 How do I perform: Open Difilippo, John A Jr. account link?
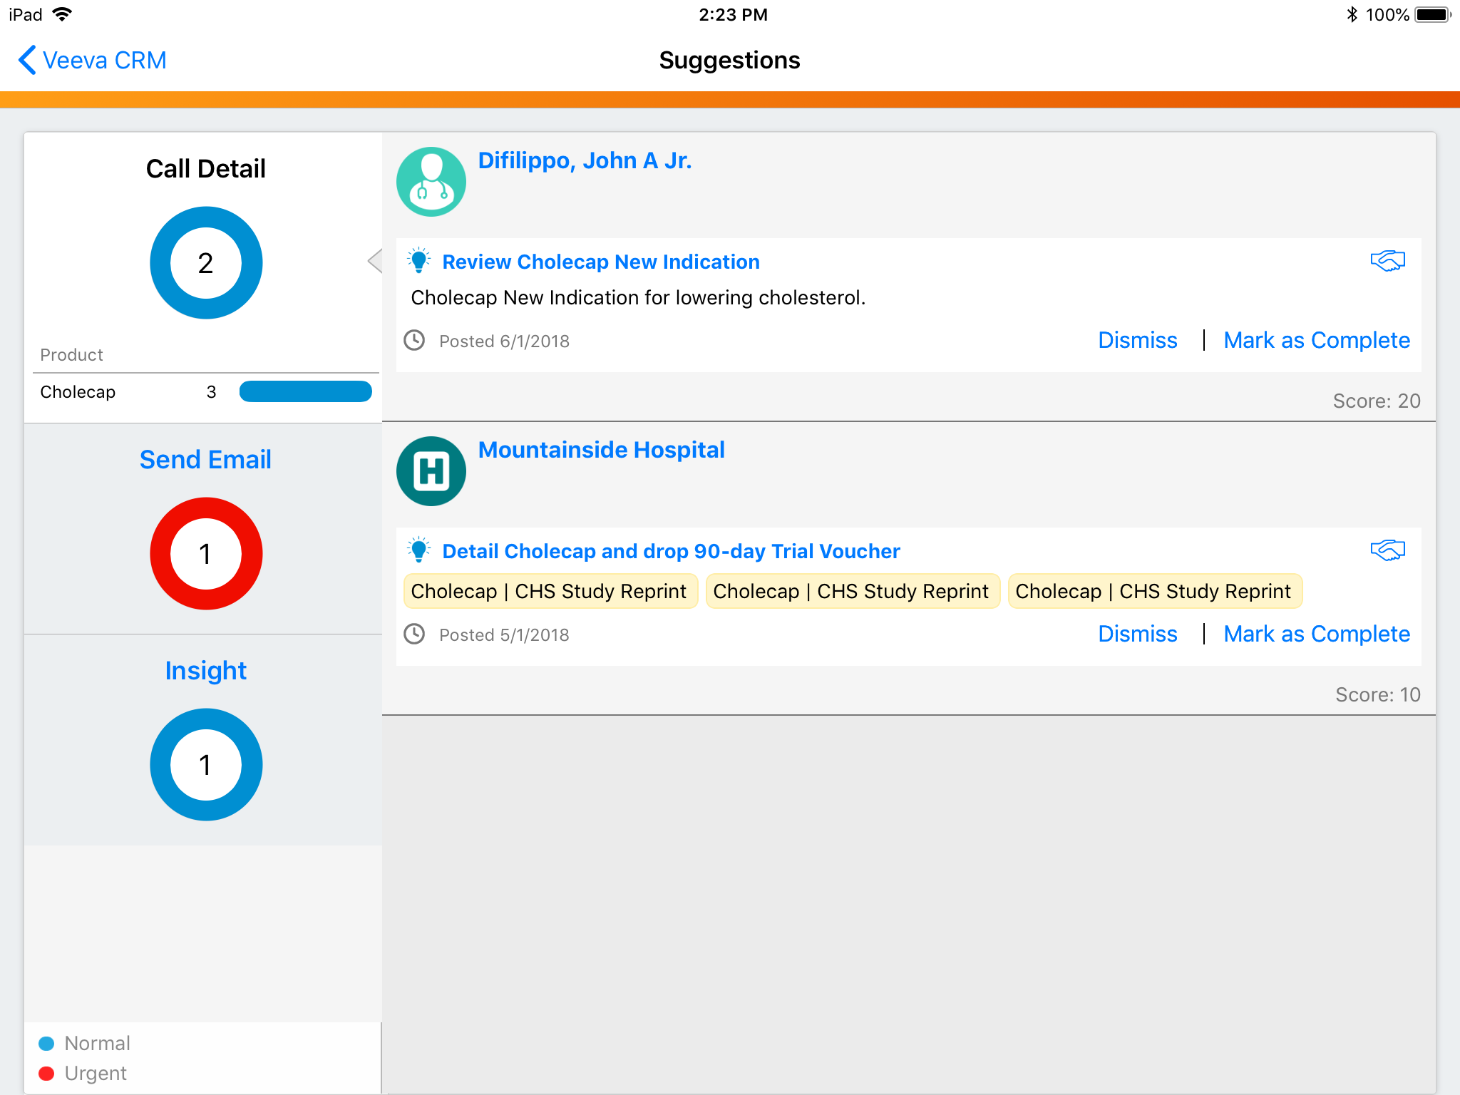585,161
